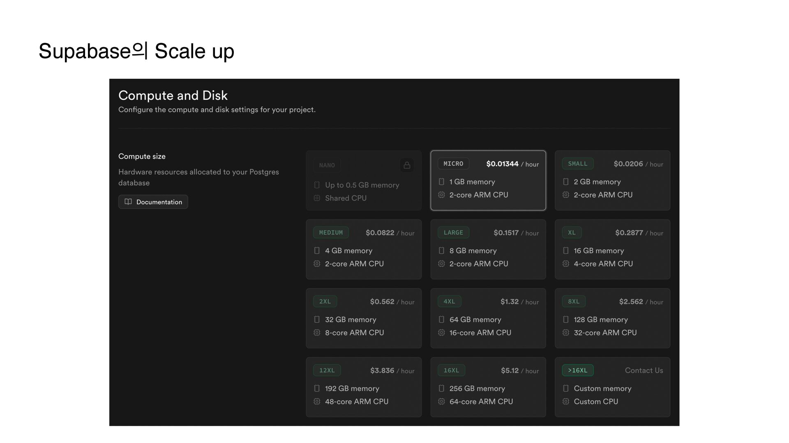This screenshot has width=789, height=443.
Task: Click memory icon next to 2 GB memory
Action: pos(566,182)
